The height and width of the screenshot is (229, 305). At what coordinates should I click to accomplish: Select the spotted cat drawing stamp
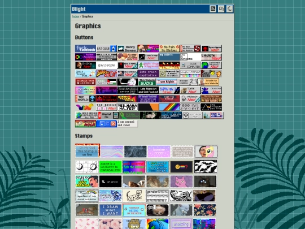click(134, 196)
